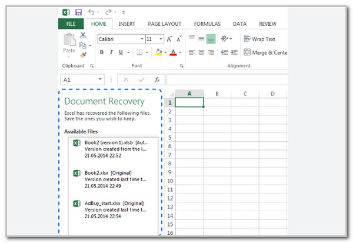Center text horizontally in the cell
Image resolution: width=353 pixels, height=243 pixels.
pyautogui.click(x=201, y=52)
